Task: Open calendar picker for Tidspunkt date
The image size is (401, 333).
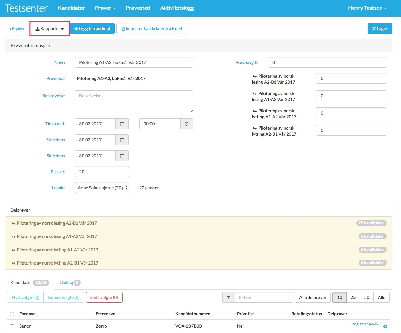Action: pyautogui.click(x=122, y=124)
